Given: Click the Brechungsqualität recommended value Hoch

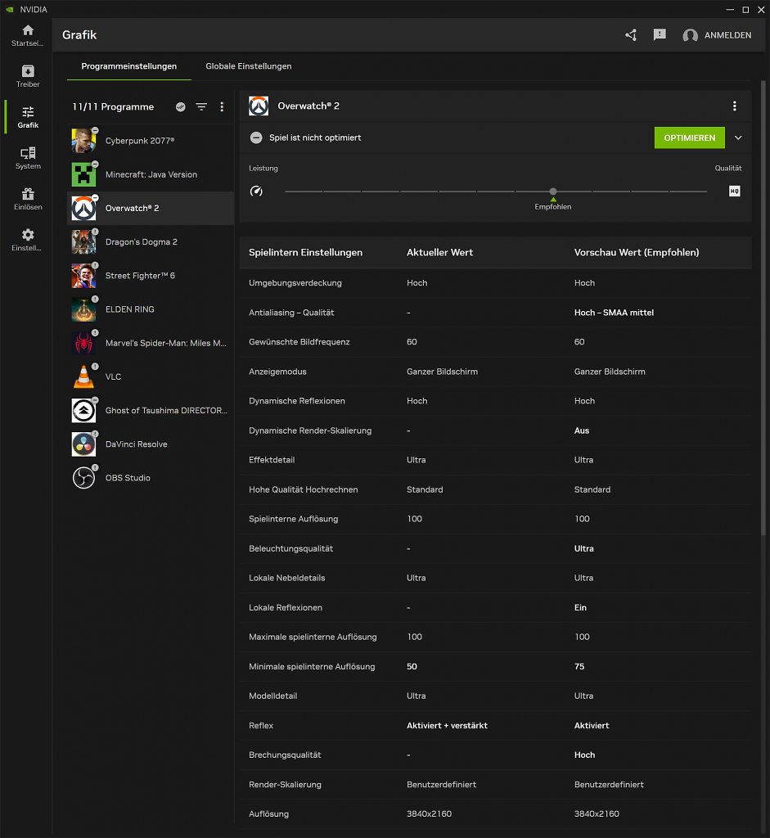Looking at the screenshot, I should (584, 755).
